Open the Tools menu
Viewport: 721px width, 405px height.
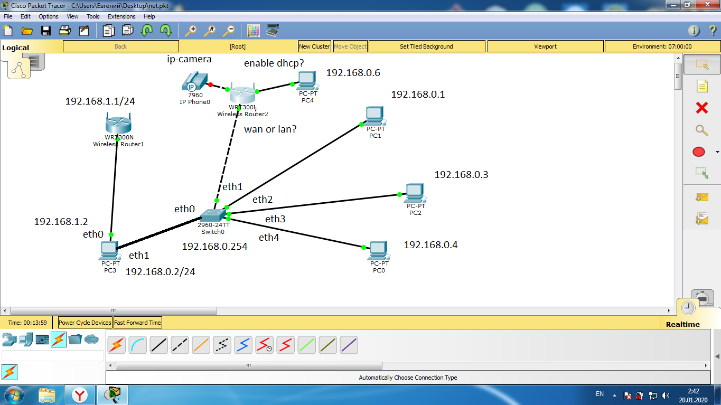click(93, 16)
